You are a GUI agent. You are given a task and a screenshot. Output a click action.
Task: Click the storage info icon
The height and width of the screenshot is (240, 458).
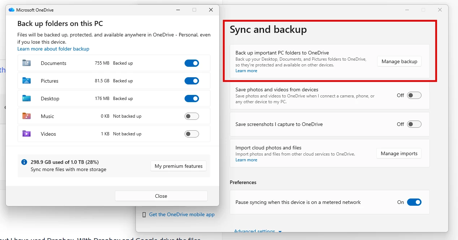(x=24, y=162)
